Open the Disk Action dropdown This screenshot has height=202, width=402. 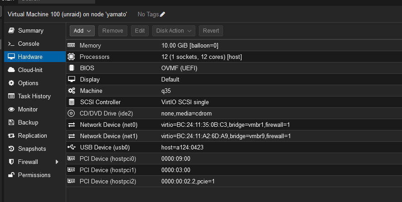coord(174,31)
